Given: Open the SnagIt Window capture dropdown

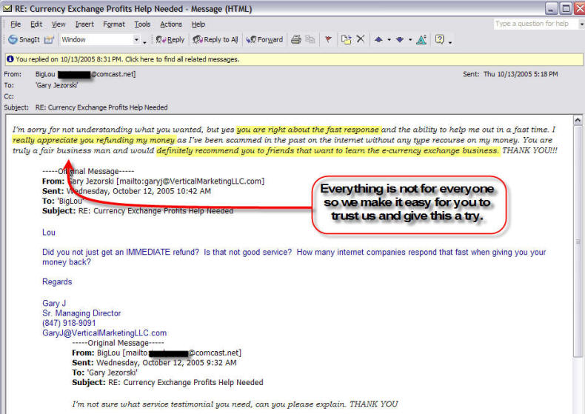Looking at the screenshot, I should [136, 40].
